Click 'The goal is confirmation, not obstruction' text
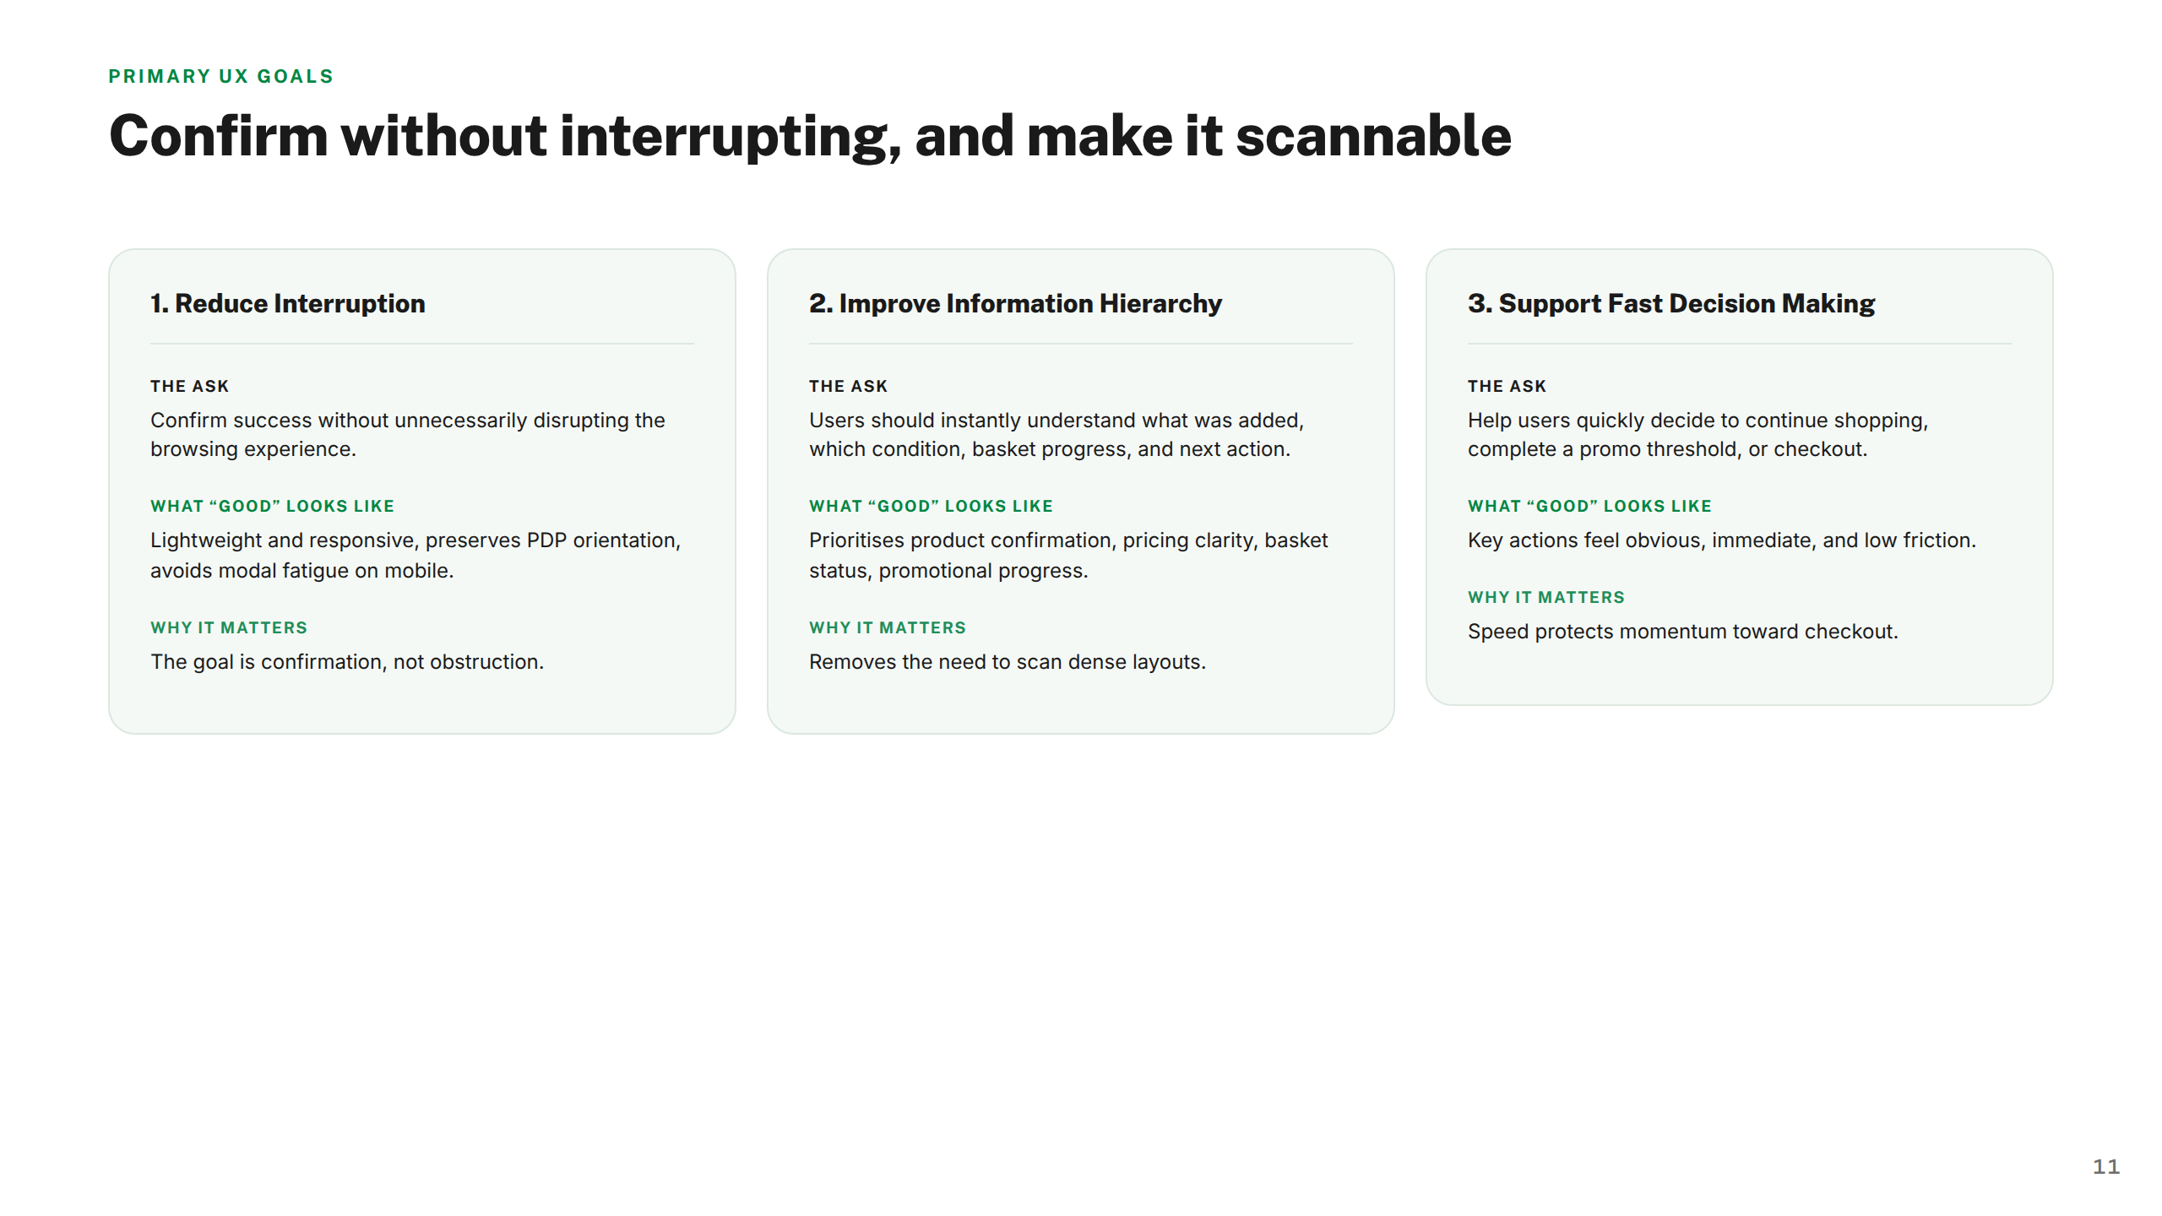 (x=347, y=662)
